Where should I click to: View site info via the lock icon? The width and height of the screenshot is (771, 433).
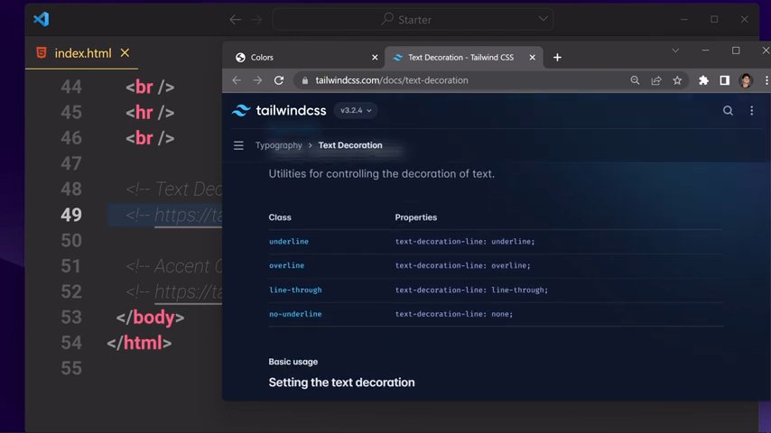305,80
